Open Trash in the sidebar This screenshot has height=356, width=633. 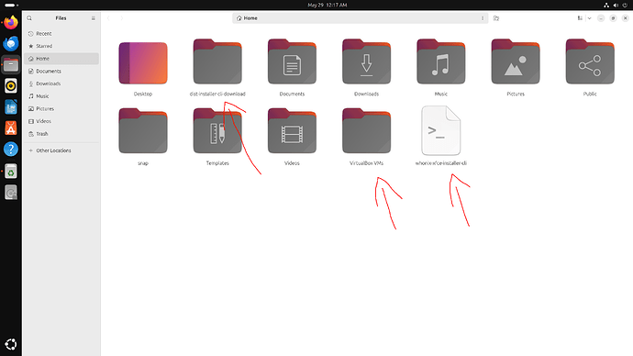(61, 134)
